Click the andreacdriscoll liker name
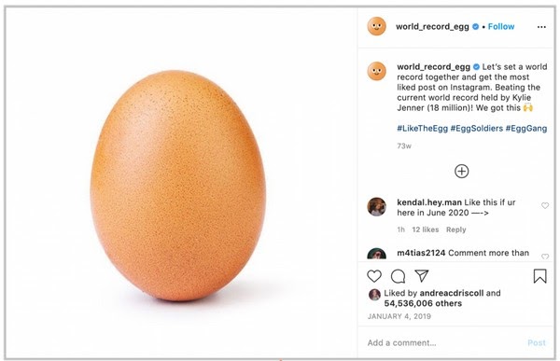This screenshot has width=560, height=361. click(452, 293)
